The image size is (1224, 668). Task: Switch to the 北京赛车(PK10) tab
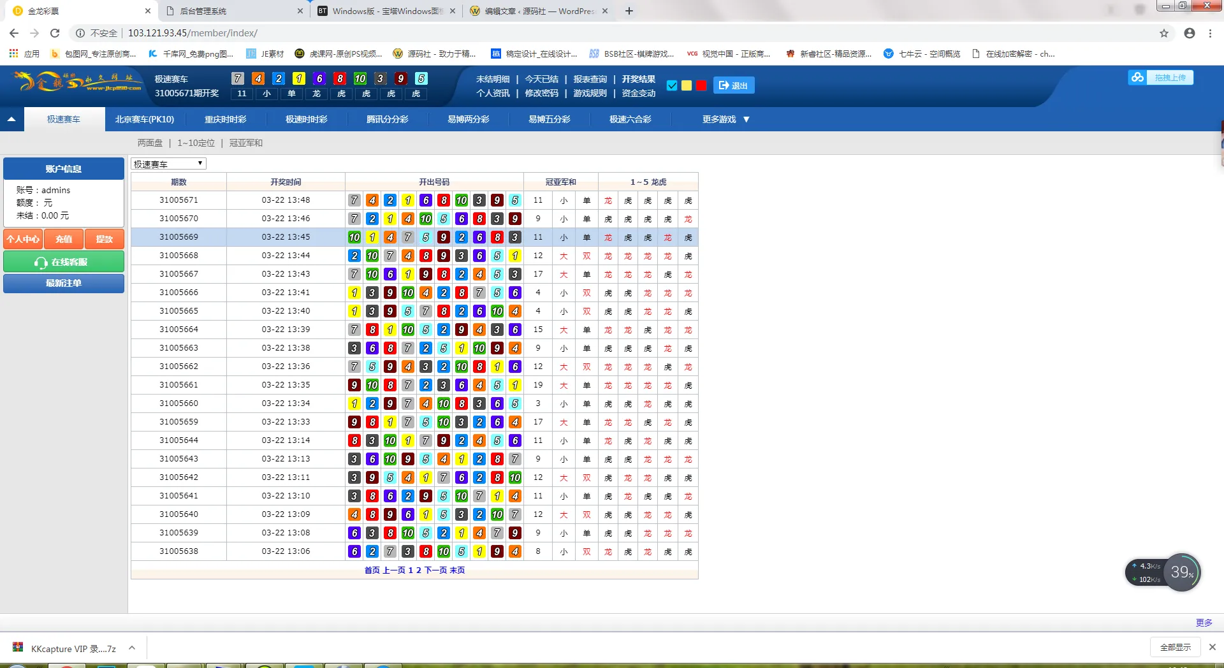[145, 119]
